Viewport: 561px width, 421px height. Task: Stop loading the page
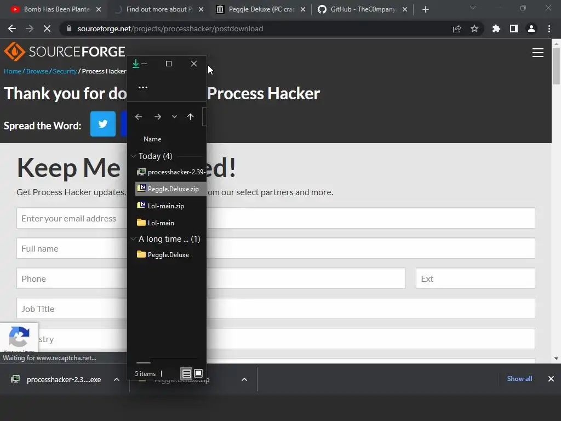pos(47,29)
